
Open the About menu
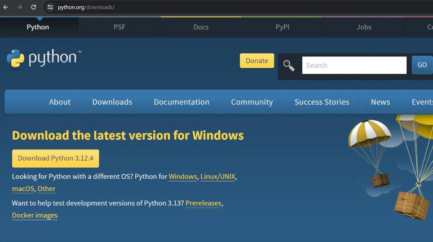[x=60, y=102]
